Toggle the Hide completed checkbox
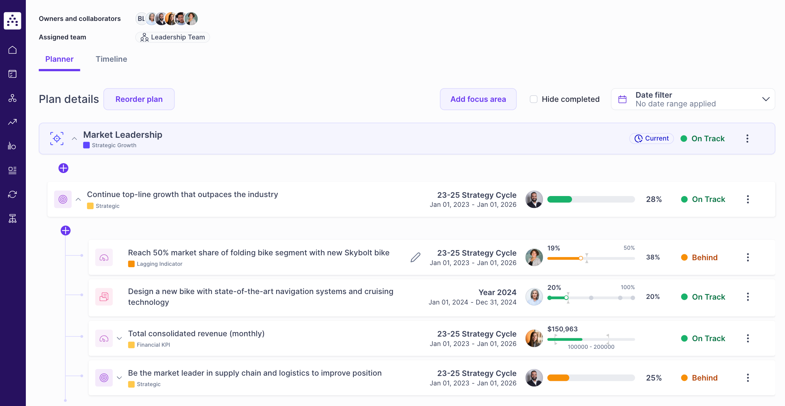The height and width of the screenshot is (406, 785). 534,99
